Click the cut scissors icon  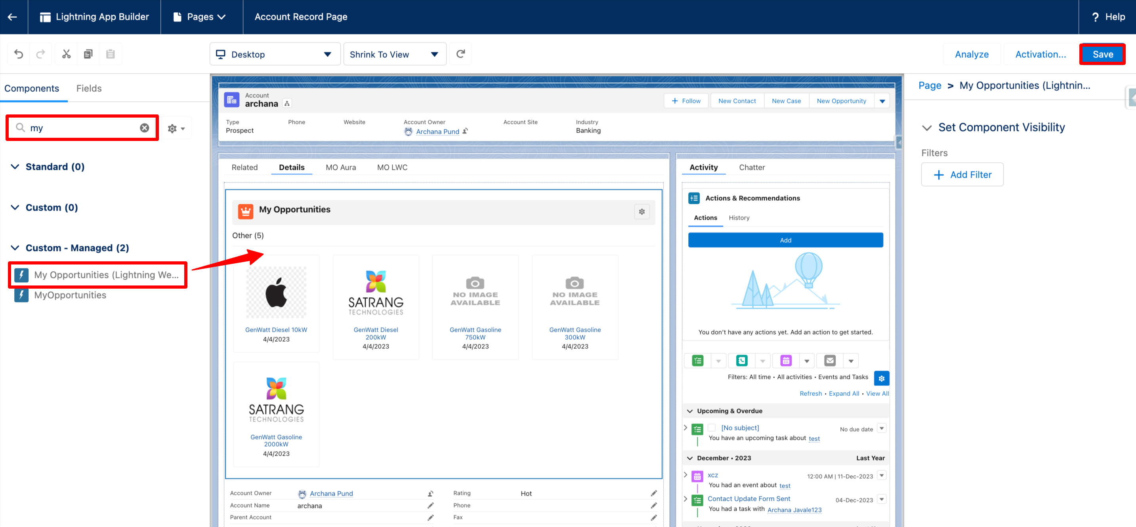click(x=66, y=54)
